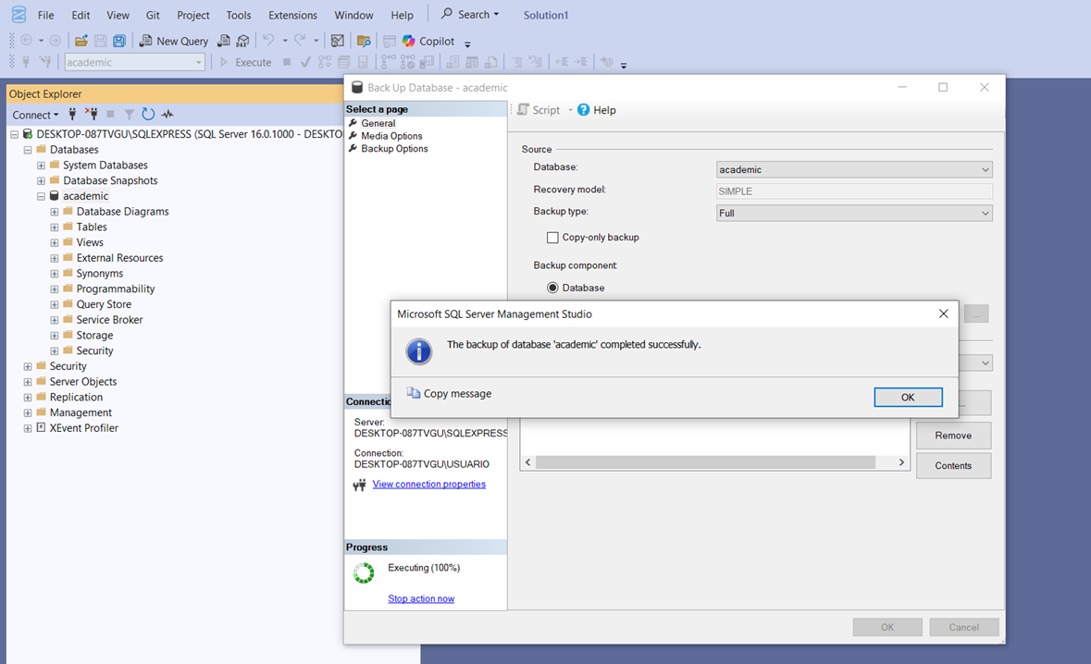Click the Open File folder toolbar icon

[81, 41]
